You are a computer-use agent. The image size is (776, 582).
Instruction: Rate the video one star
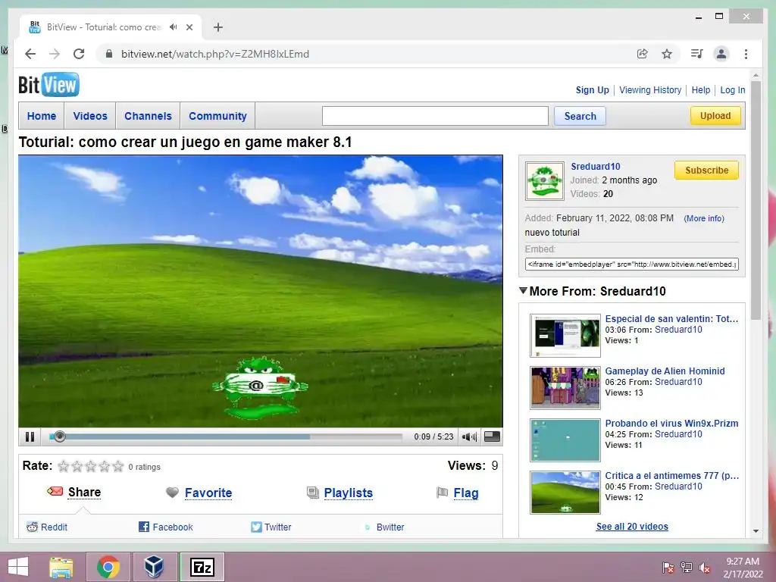64,466
